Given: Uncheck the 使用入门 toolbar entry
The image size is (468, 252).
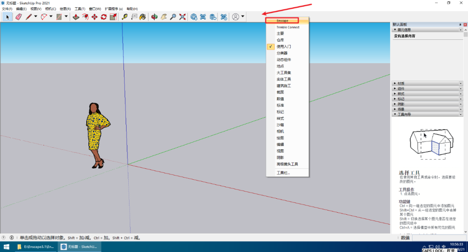Looking at the screenshot, I should [x=284, y=46].
